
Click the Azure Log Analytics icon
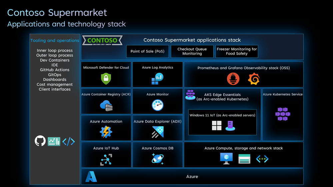[157, 79]
